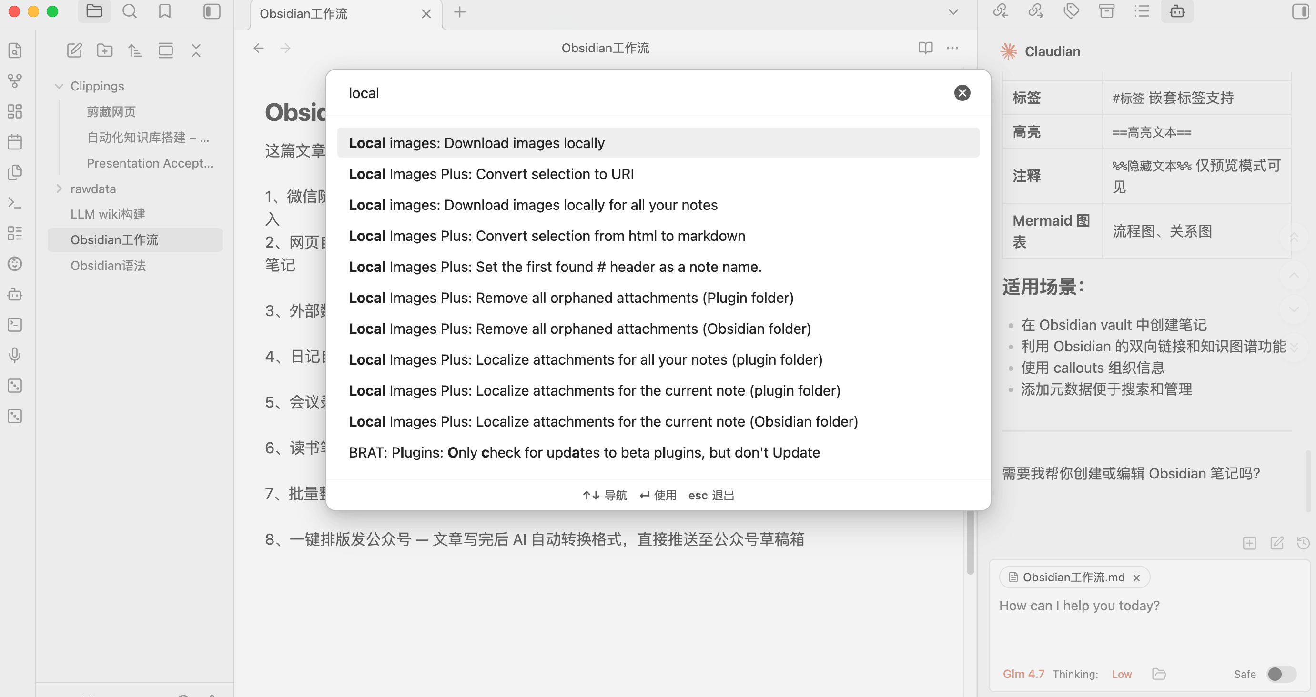Image resolution: width=1316 pixels, height=697 pixels.
Task: Open the all properties archive-box icon
Action: click(1106, 11)
